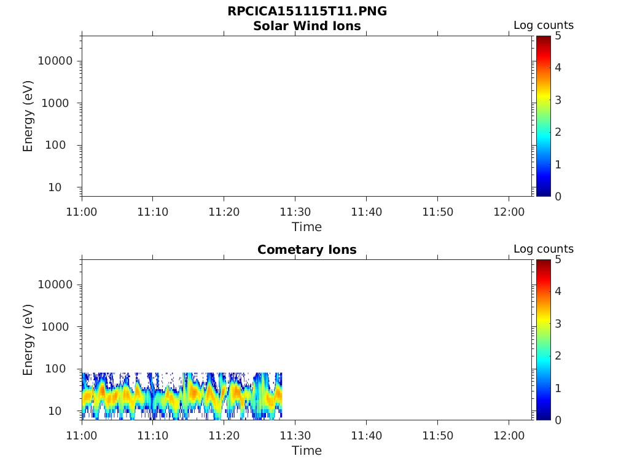This screenshot has height=472, width=629.
Task: Click the Solar Wind Ions panel title
Action: tap(307, 26)
